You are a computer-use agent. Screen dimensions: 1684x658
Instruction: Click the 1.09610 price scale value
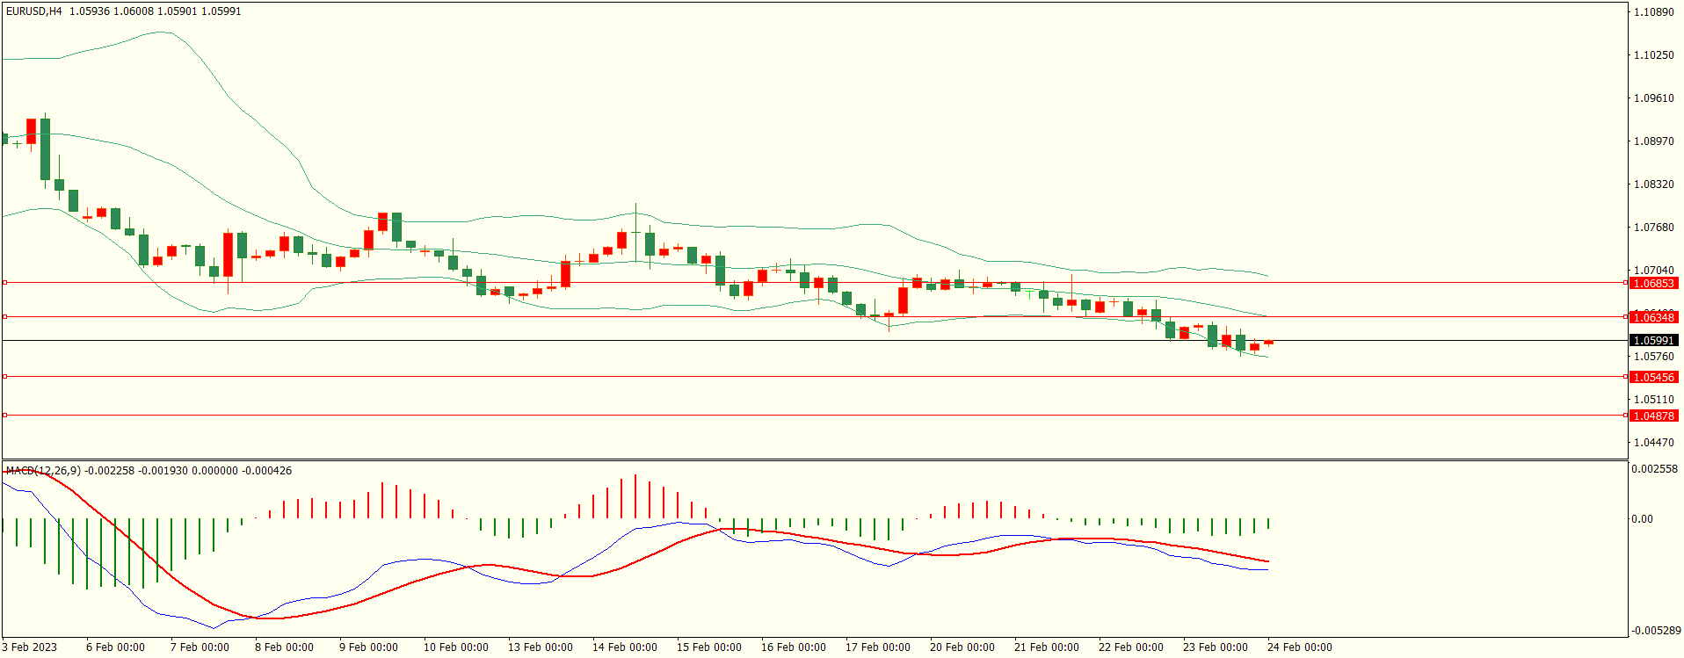1653,98
